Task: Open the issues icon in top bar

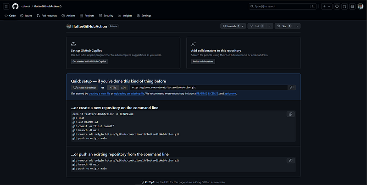Action: pyautogui.click(x=337, y=6)
